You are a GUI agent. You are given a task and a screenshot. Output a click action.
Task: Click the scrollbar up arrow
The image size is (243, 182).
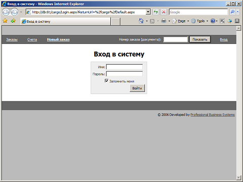(238, 28)
